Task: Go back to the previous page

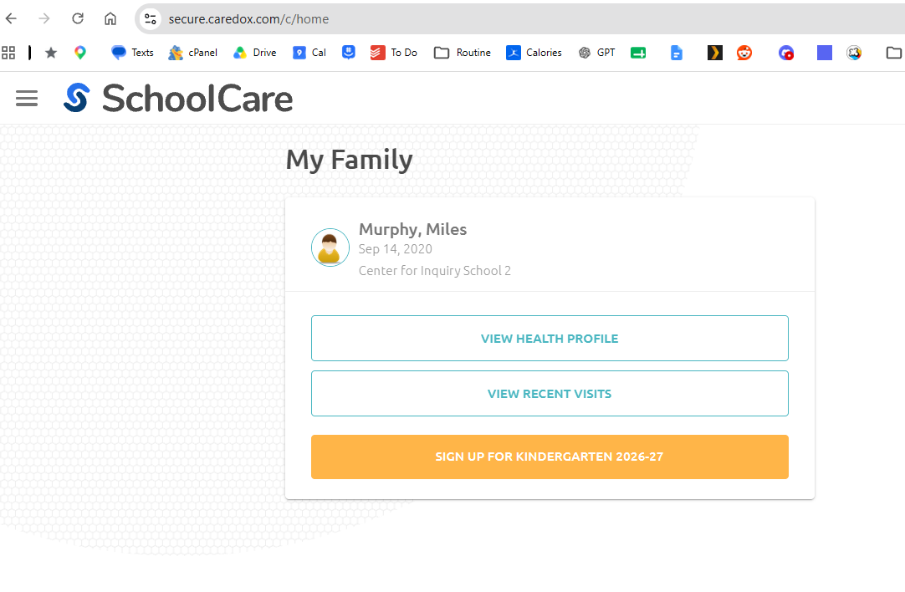Action: tap(11, 19)
